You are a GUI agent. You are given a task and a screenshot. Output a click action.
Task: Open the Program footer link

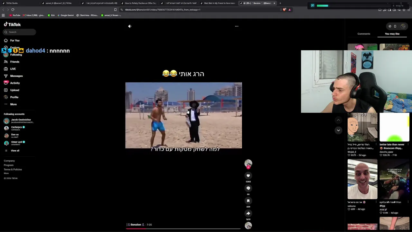(x=9, y=165)
